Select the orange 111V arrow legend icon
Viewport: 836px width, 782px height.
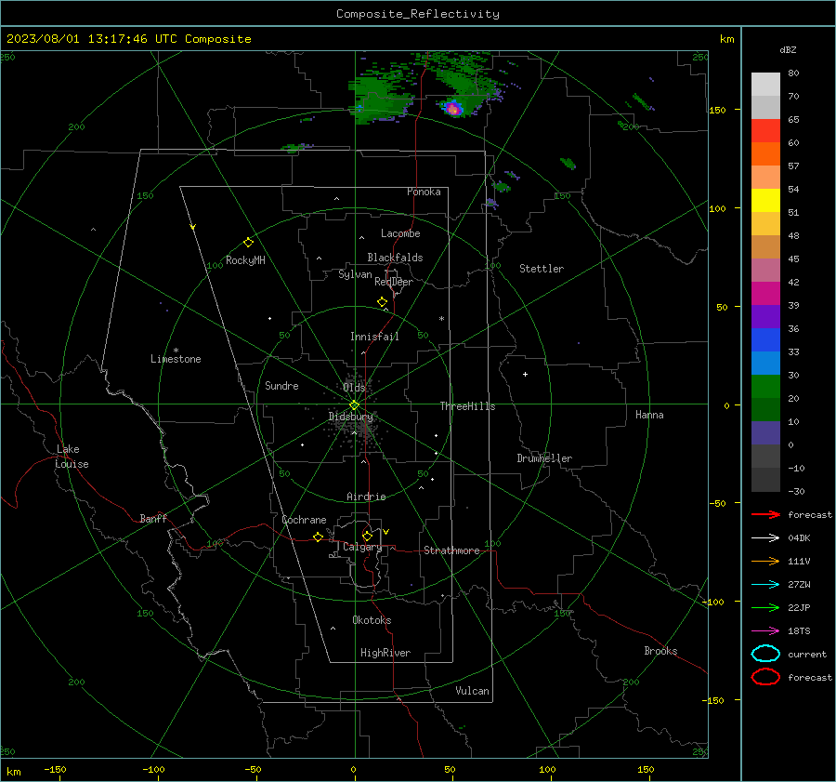[x=765, y=561]
